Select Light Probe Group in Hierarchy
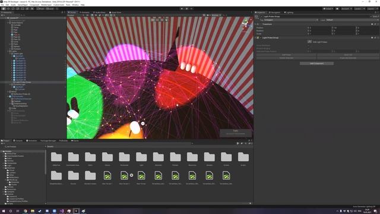 [x=24, y=82]
